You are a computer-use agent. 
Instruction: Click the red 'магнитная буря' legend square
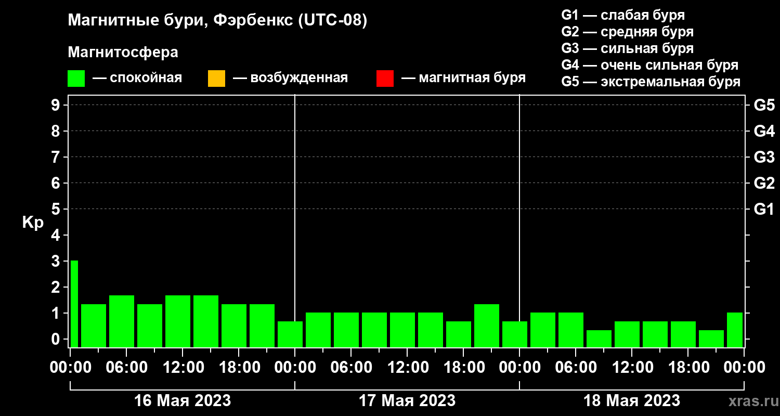tap(385, 79)
